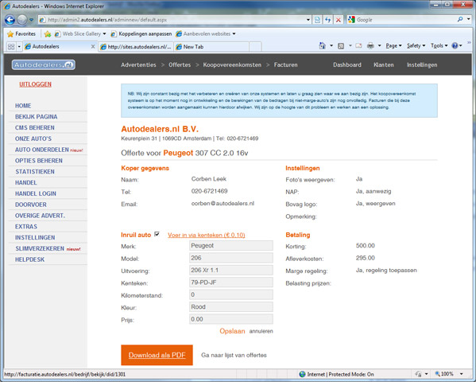This screenshot has height=382, width=476.
Task: Click the annuleren link
Action: click(x=261, y=331)
